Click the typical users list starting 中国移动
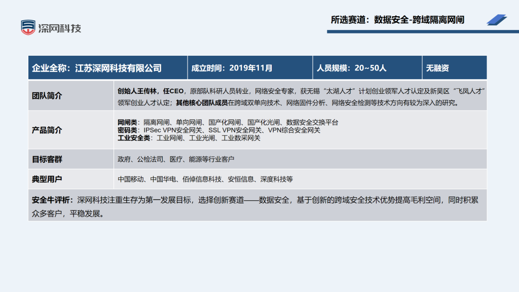The height and width of the screenshot is (292, 519). click(205, 179)
